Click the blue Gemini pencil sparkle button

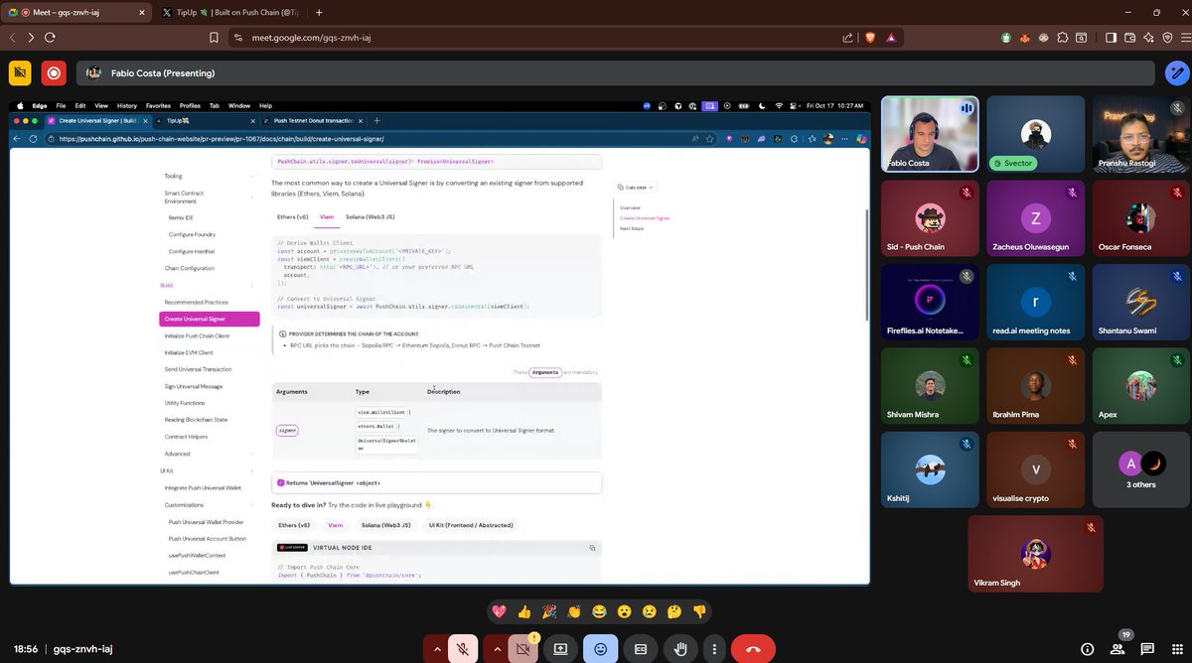pyautogui.click(x=1177, y=73)
